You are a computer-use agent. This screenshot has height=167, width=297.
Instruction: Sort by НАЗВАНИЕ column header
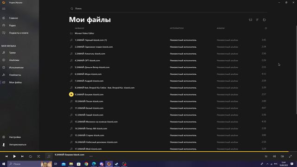tap(79, 28)
